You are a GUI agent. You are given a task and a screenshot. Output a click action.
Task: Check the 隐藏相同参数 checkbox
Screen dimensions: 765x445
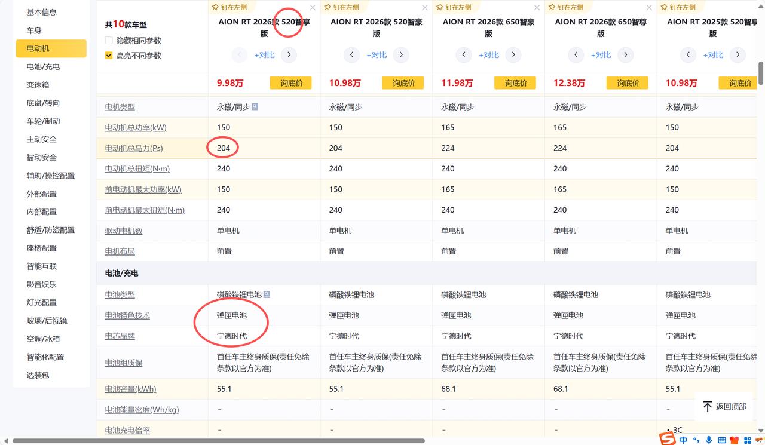click(x=109, y=41)
